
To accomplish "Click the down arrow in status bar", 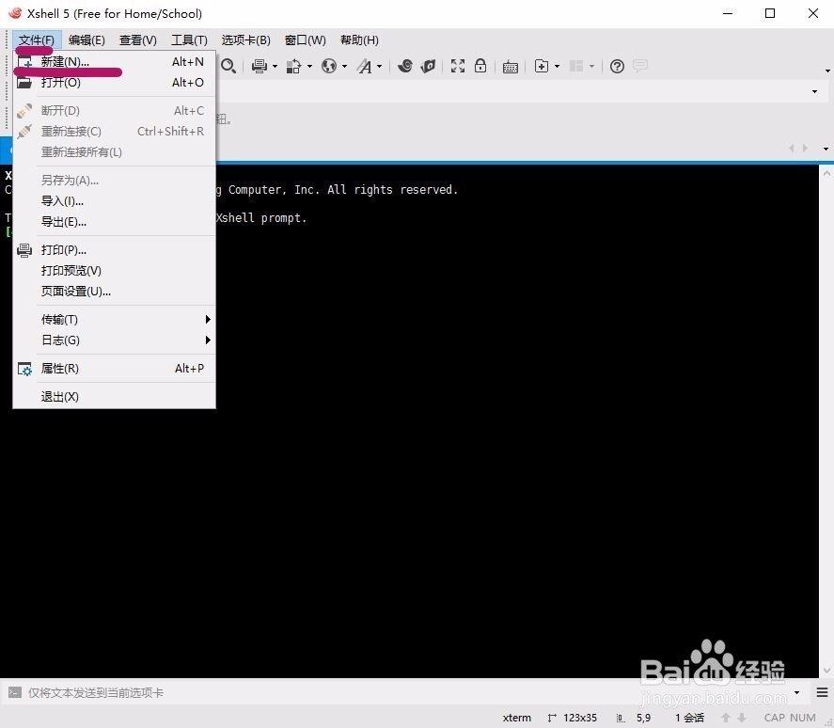I will [x=742, y=718].
